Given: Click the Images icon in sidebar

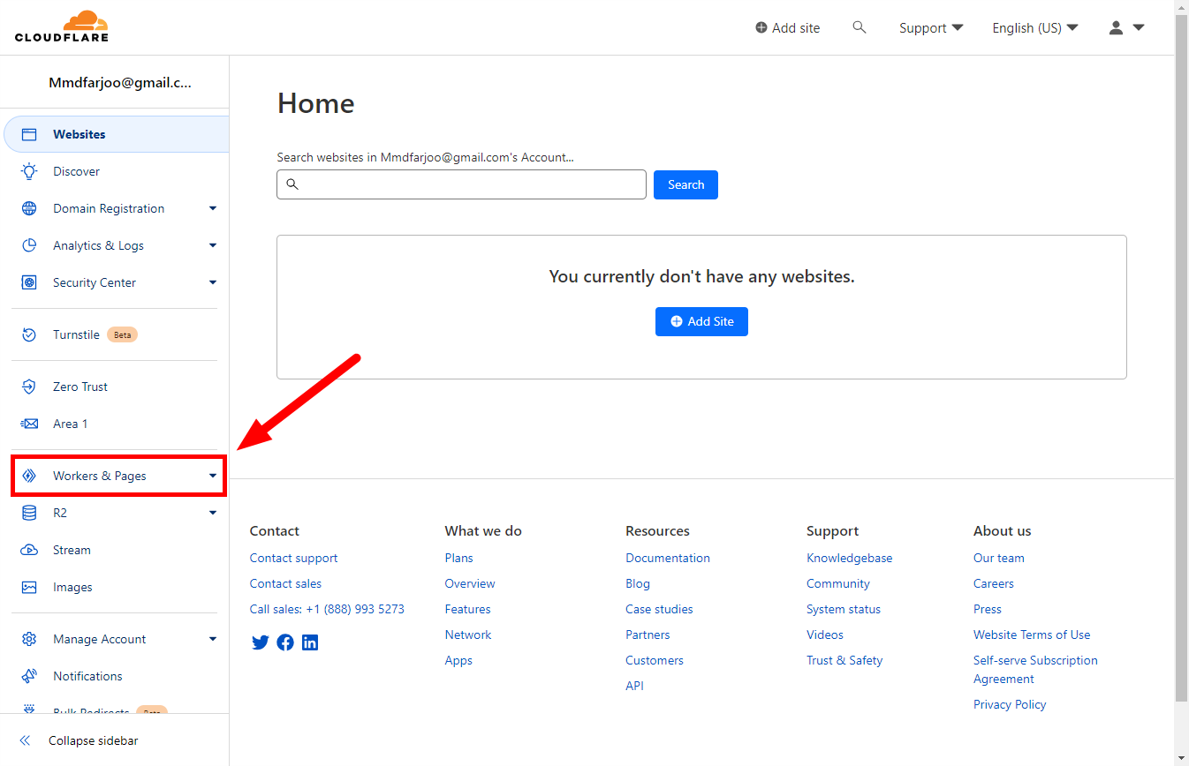Looking at the screenshot, I should coord(29,587).
